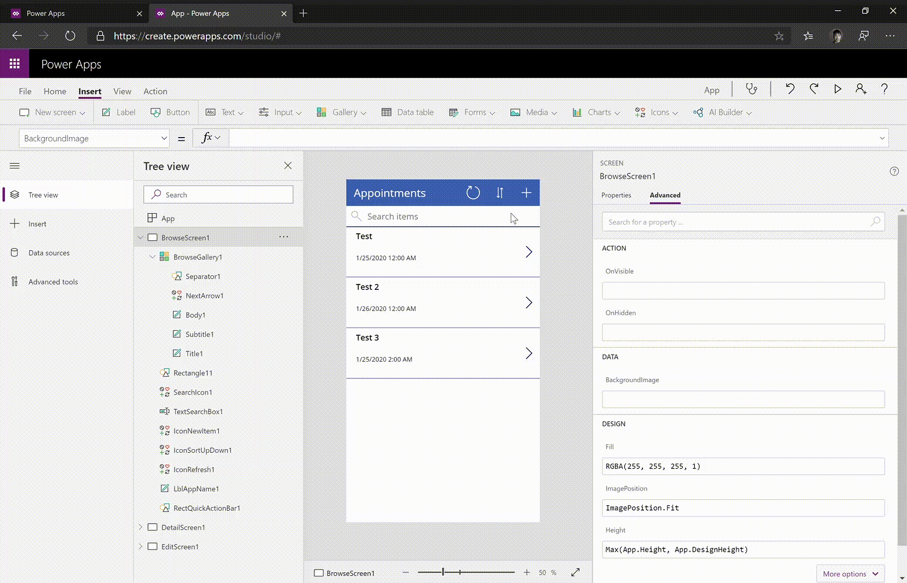Open the File menu

(x=25, y=91)
